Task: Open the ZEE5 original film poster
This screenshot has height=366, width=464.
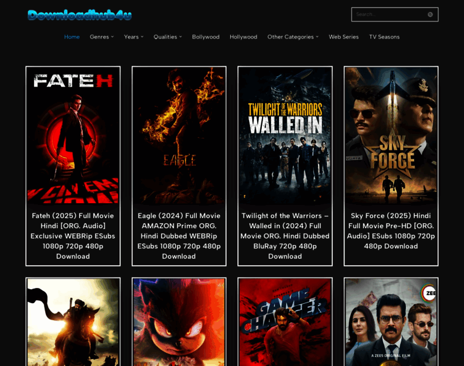Action: tap(391, 322)
